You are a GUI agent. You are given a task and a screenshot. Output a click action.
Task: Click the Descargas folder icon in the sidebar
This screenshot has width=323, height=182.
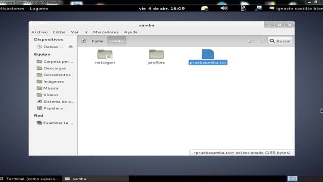pyautogui.click(x=39, y=68)
